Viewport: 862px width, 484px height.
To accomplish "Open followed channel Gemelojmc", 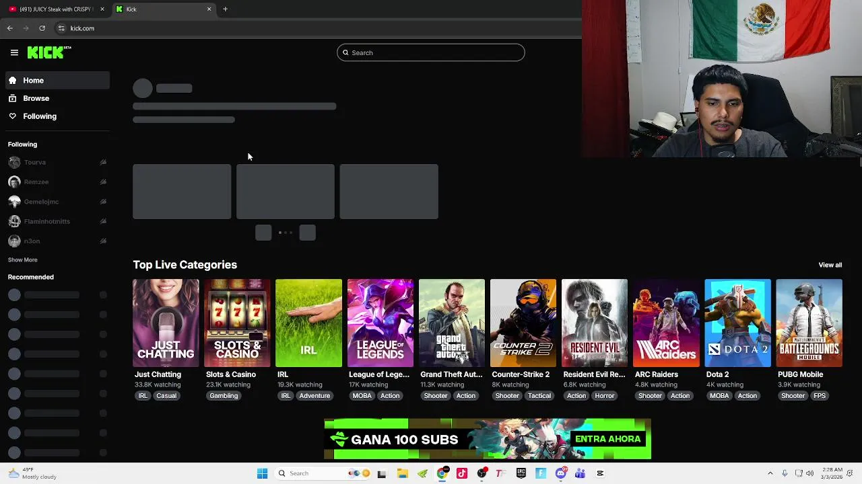I will coord(57,202).
